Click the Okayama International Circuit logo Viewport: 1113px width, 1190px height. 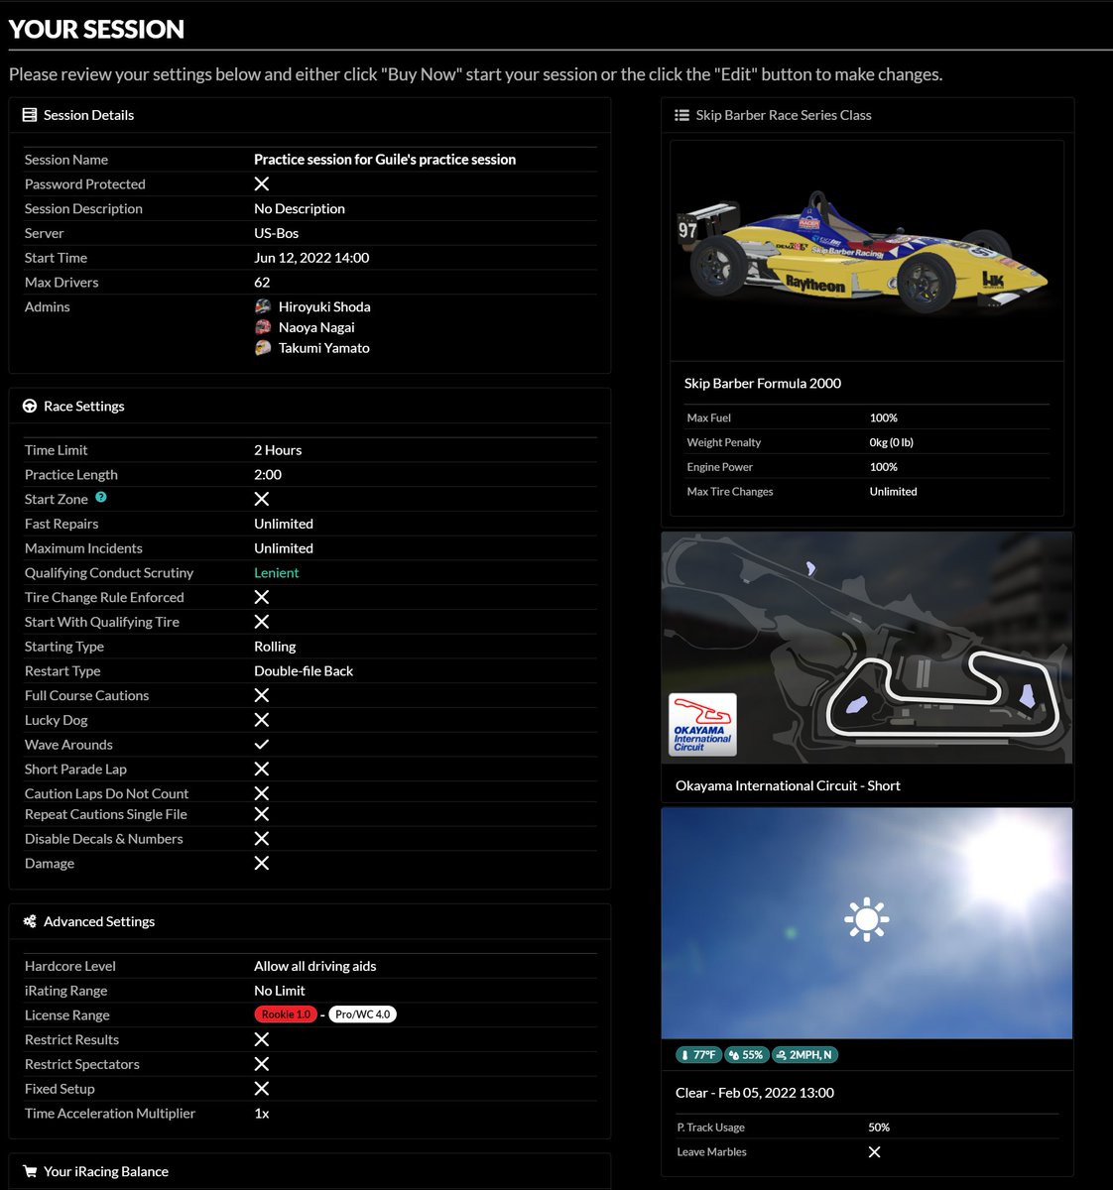pos(702,724)
